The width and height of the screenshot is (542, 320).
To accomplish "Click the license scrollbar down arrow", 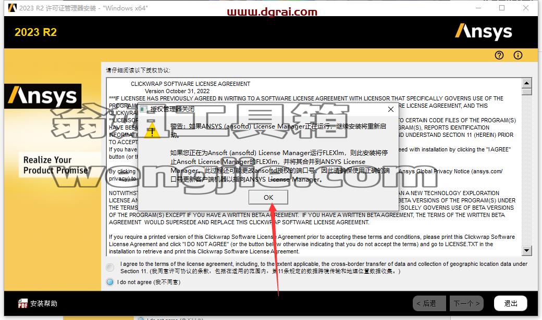I will (x=526, y=251).
